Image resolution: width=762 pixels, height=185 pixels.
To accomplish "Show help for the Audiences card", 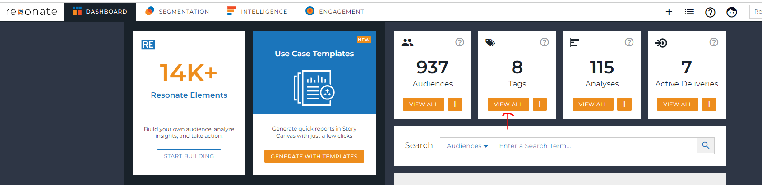I will 460,42.
